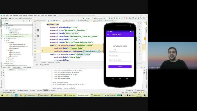Collapse the app module tree node
197x111 pixels.
click(3, 23)
